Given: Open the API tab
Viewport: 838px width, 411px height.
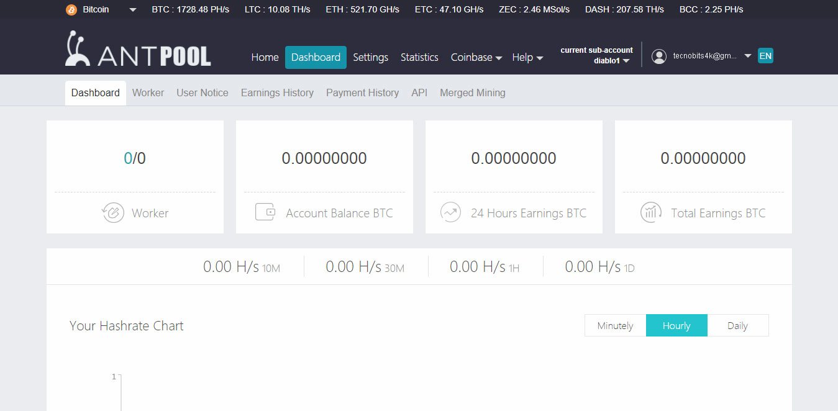Looking at the screenshot, I should tap(419, 93).
